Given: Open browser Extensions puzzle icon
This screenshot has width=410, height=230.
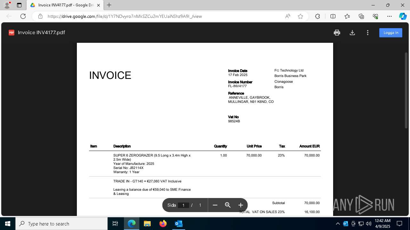Looking at the screenshot, I should coord(317,16).
